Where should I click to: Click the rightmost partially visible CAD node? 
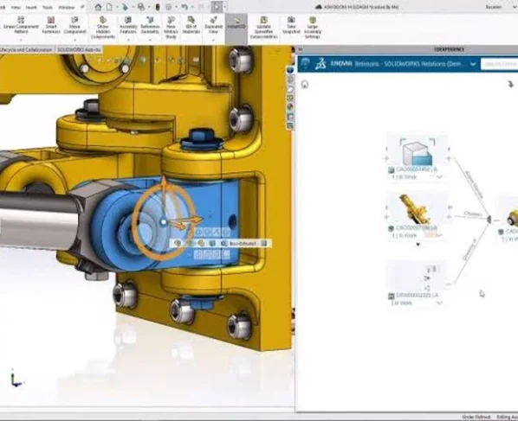tap(509, 220)
